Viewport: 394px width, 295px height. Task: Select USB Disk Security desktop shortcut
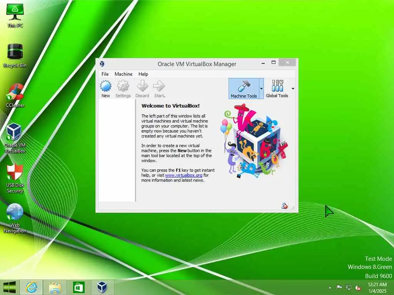point(15,178)
